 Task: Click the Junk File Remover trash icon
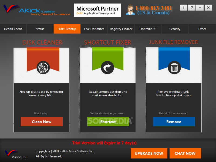pos(174,68)
